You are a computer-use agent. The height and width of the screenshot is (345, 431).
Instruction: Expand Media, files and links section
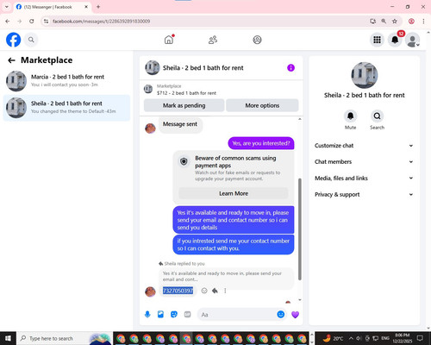point(364,178)
